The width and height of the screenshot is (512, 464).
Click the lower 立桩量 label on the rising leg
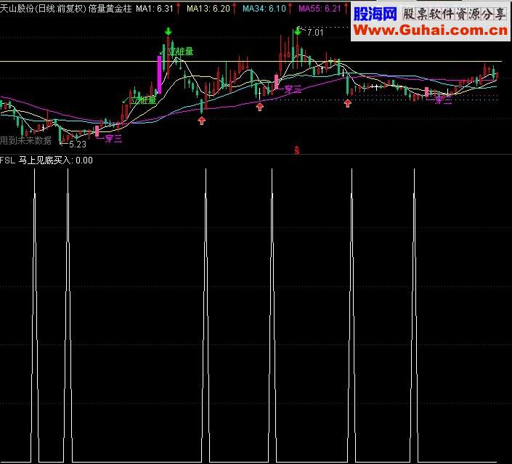pyautogui.click(x=143, y=100)
